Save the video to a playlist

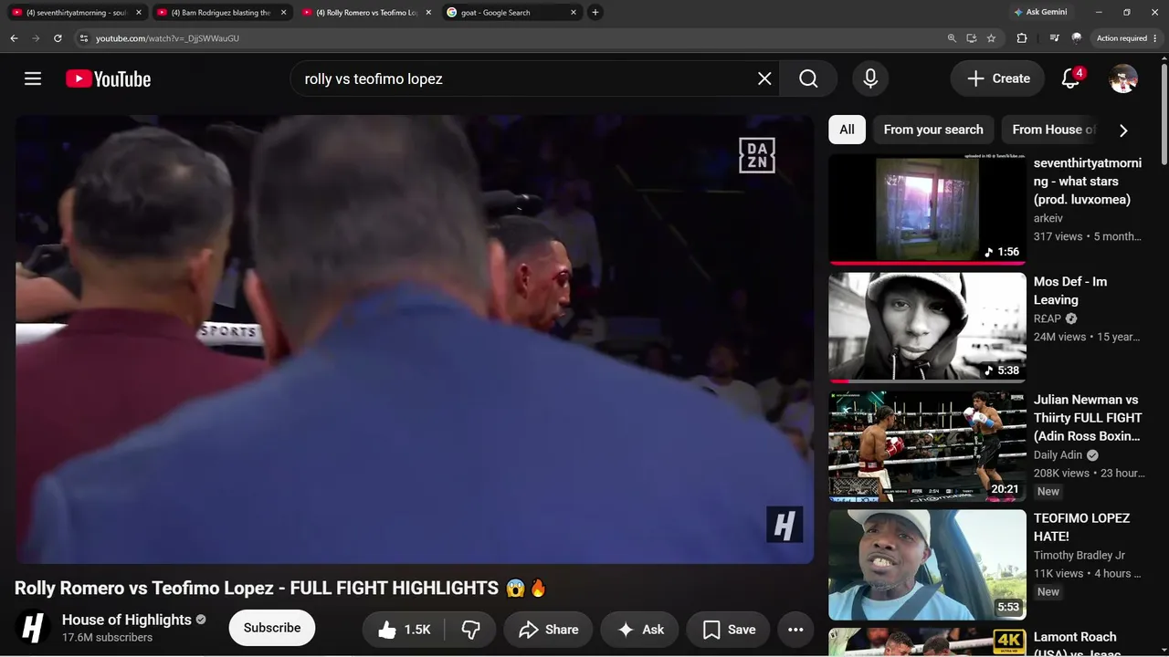pyautogui.click(x=728, y=630)
